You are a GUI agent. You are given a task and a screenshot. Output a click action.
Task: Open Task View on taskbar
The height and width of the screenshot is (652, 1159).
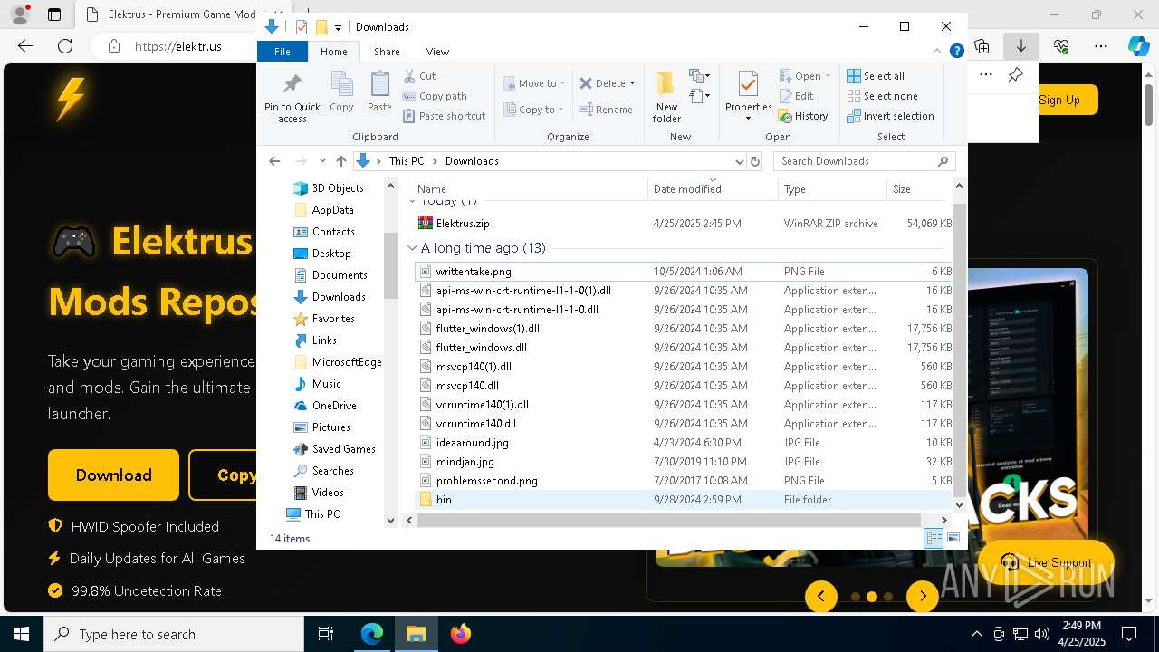(x=326, y=634)
